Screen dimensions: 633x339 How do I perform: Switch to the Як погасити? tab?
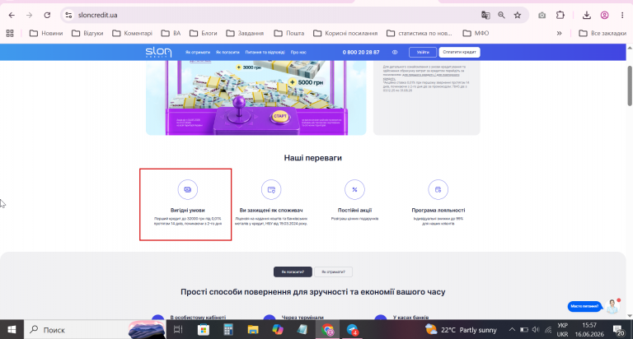pyautogui.click(x=293, y=272)
